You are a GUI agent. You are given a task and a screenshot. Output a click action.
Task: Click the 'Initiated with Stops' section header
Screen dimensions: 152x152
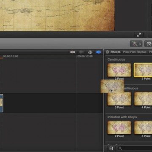click(x=122, y=117)
